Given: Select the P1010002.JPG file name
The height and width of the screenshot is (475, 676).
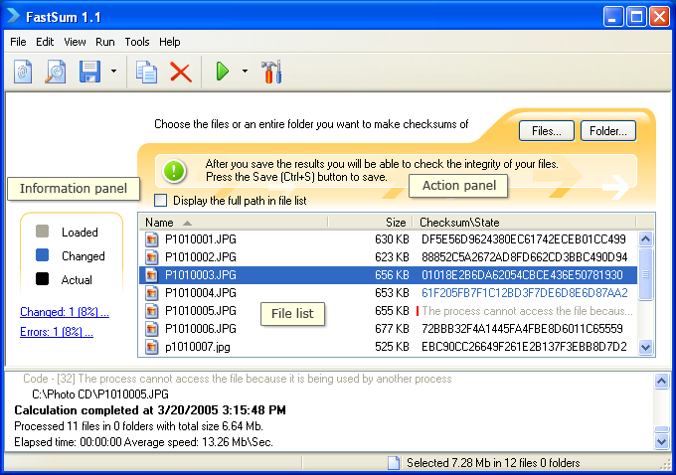Looking at the screenshot, I should pyautogui.click(x=201, y=257).
